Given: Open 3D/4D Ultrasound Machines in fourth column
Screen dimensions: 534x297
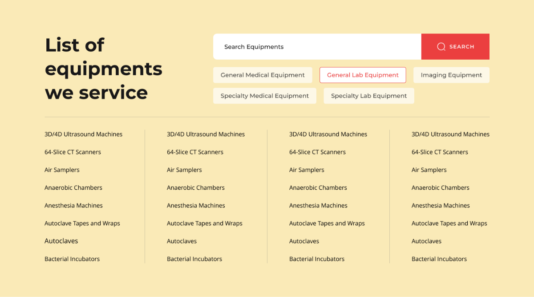Looking at the screenshot, I should click(450, 134).
